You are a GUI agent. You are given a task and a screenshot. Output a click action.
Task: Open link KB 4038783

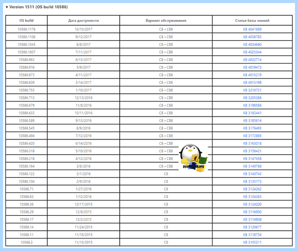pyautogui.click(x=252, y=37)
